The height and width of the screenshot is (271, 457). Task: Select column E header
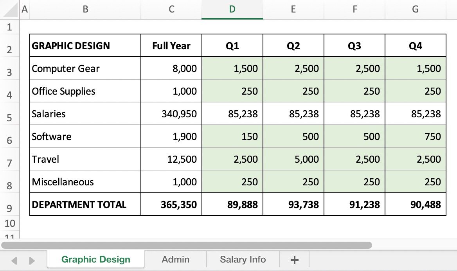[293, 9]
